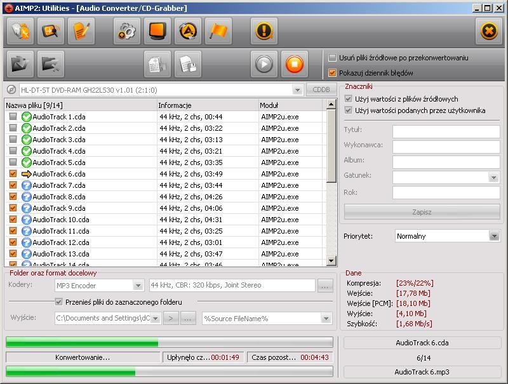
Task: Open the search utility toolbar icon
Action: 51,31
